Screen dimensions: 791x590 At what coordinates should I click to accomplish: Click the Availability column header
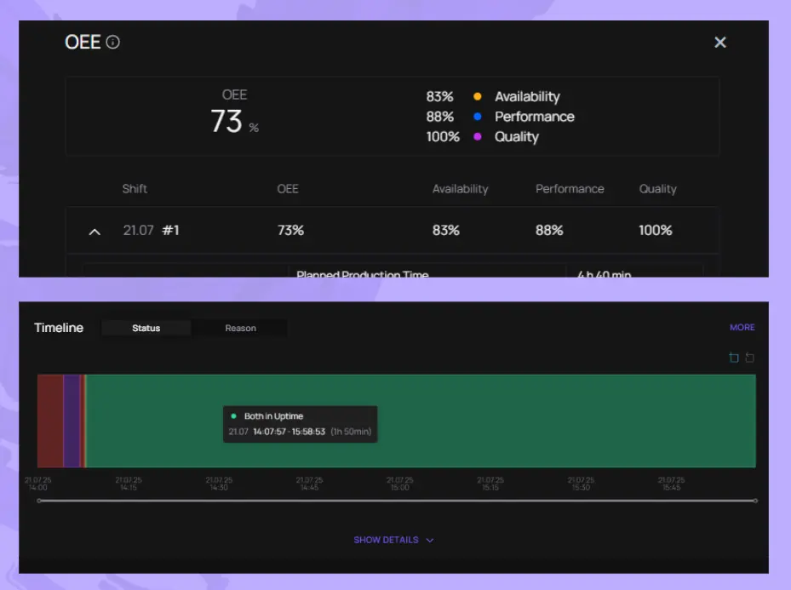[x=460, y=189]
